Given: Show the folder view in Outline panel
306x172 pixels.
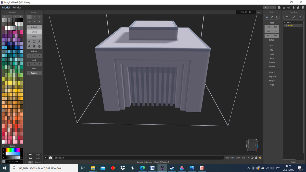Looking at the screenshot, I should pyautogui.click(x=287, y=17).
